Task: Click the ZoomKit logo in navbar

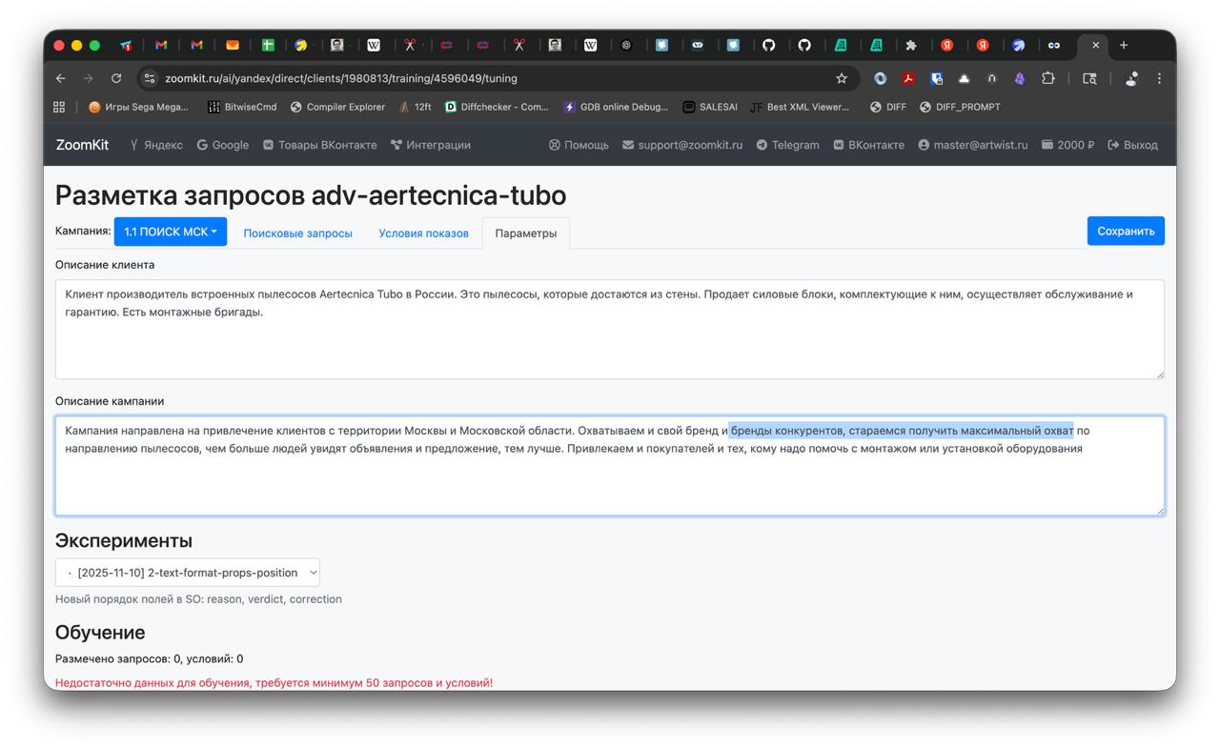Action: click(x=82, y=145)
